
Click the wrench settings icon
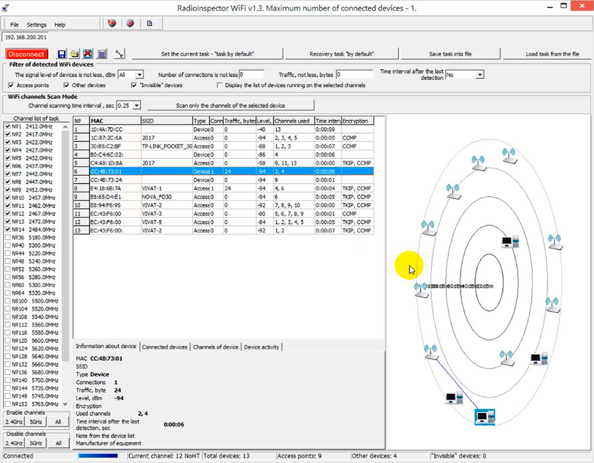pyautogui.click(x=119, y=54)
